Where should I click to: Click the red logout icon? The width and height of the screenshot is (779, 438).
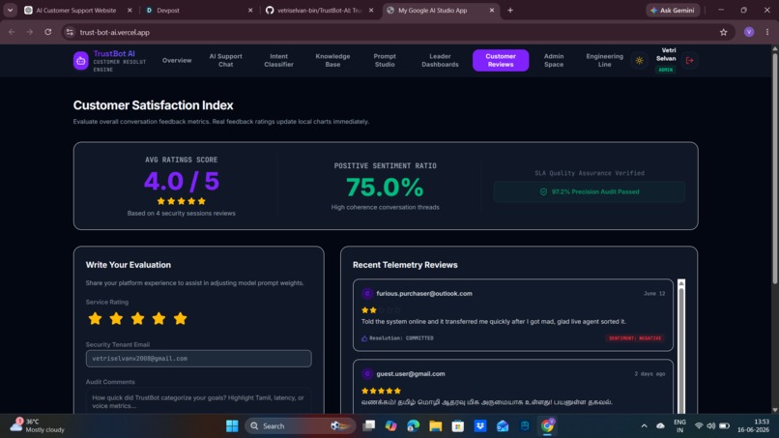click(689, 60)
